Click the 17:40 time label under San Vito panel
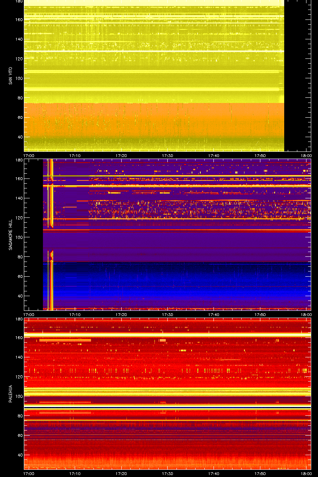Screen dimensions: 318x477 tap(214, 156)
